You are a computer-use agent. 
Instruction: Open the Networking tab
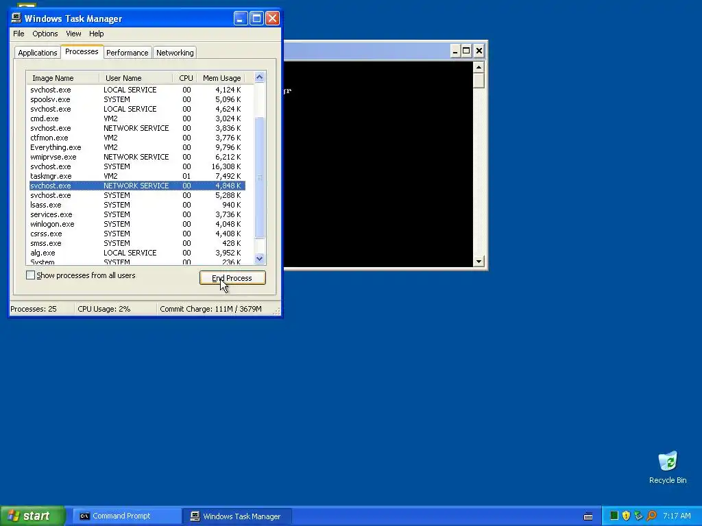(x=175, y=52)
